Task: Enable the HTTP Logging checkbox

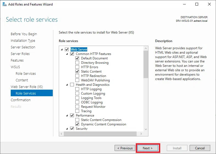Action: pos(77,89)
